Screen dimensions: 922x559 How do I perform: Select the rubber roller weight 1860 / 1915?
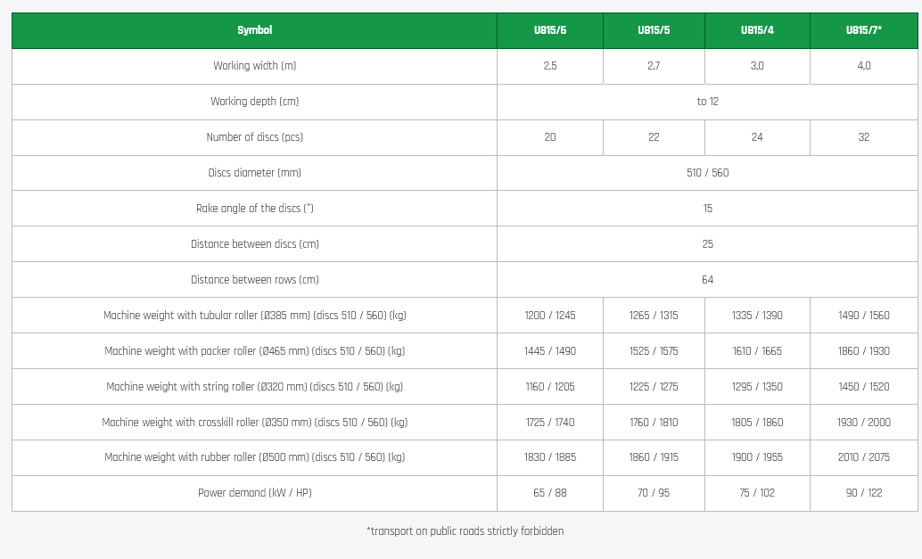click(x=654, y=457)
